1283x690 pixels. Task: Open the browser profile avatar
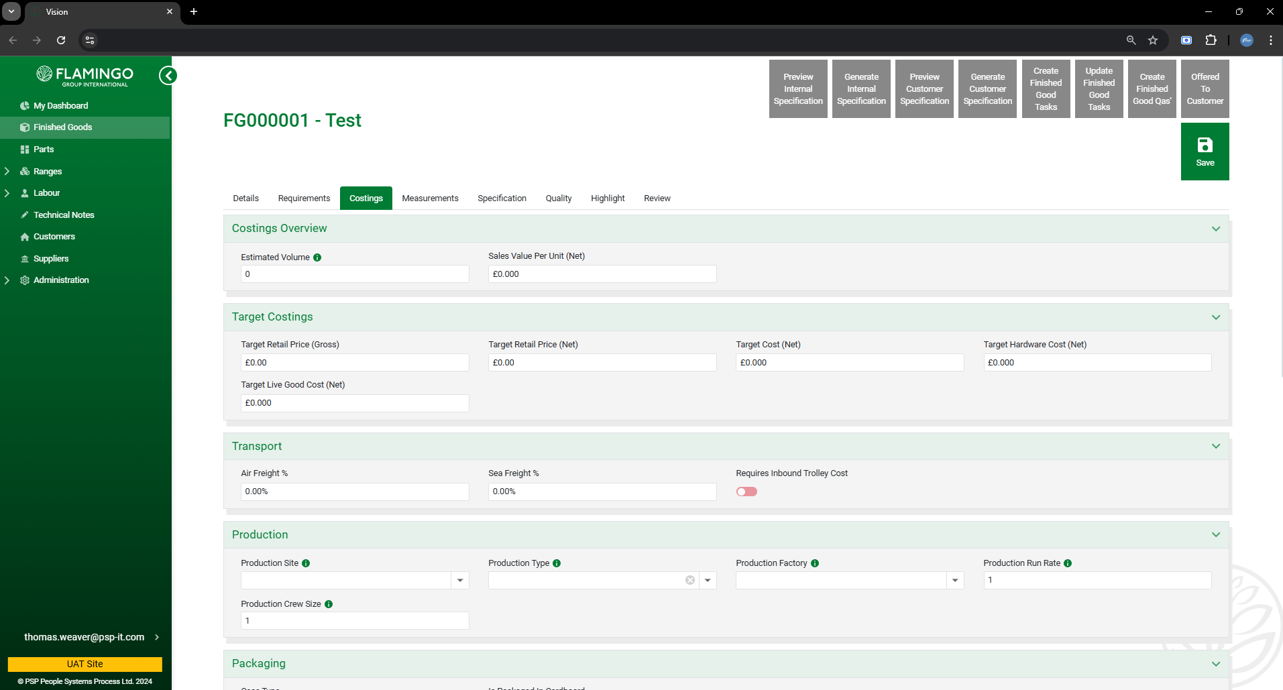coord(1247,40)
